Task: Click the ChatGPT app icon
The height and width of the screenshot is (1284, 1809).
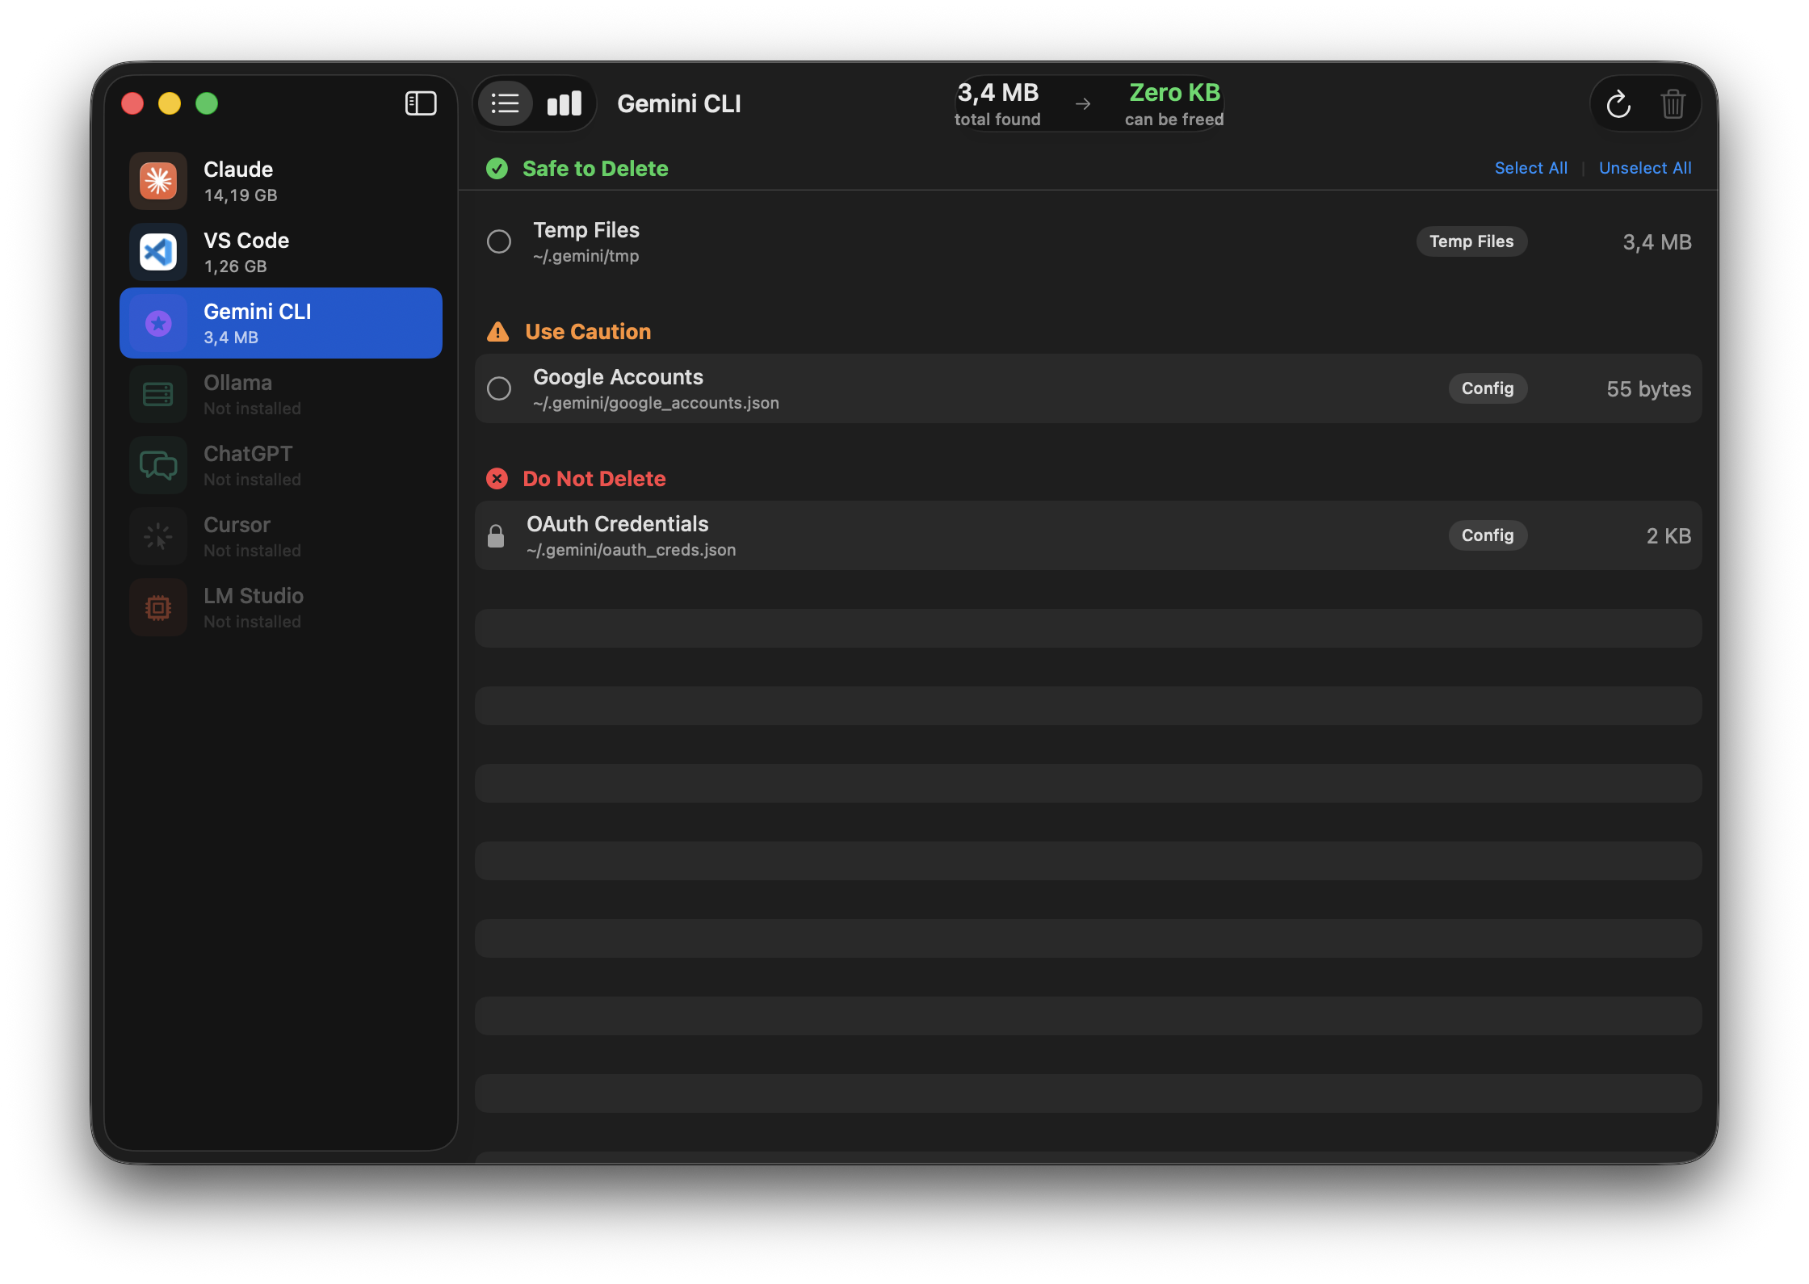Action: [158, 464]
